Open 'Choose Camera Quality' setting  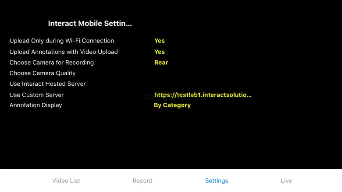coord(43,73)
